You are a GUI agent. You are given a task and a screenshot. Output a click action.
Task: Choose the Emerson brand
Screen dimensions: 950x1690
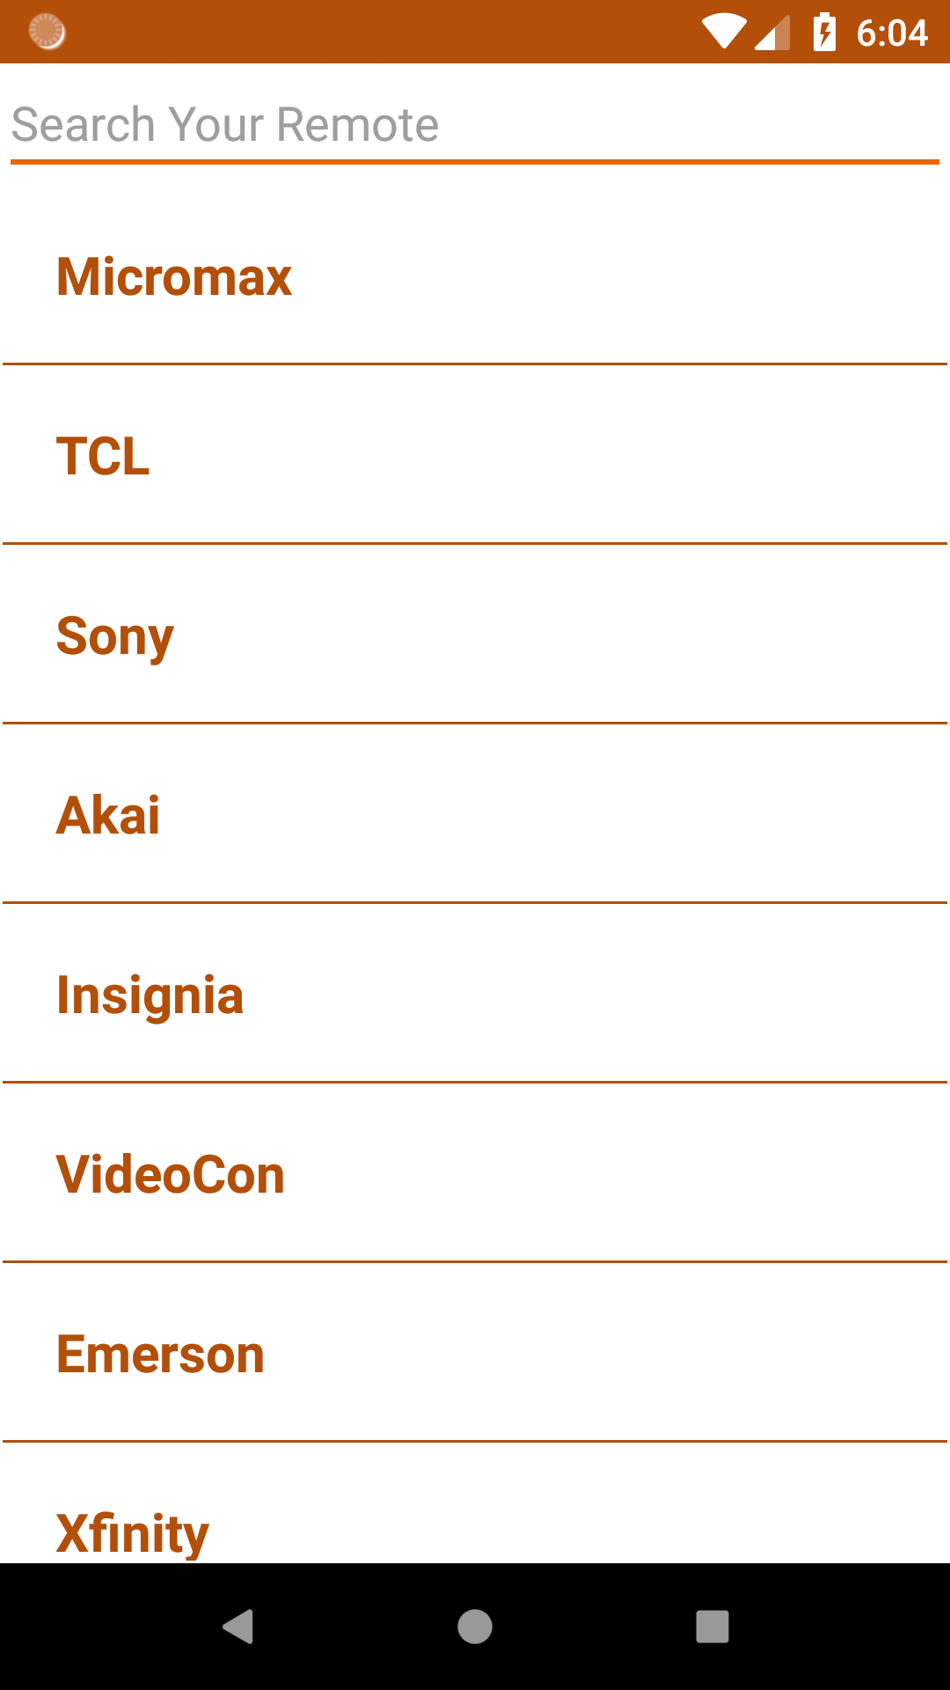pos(160,1354)
